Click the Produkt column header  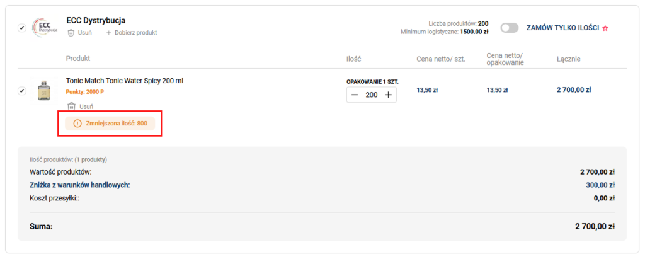tap(78, 59)
